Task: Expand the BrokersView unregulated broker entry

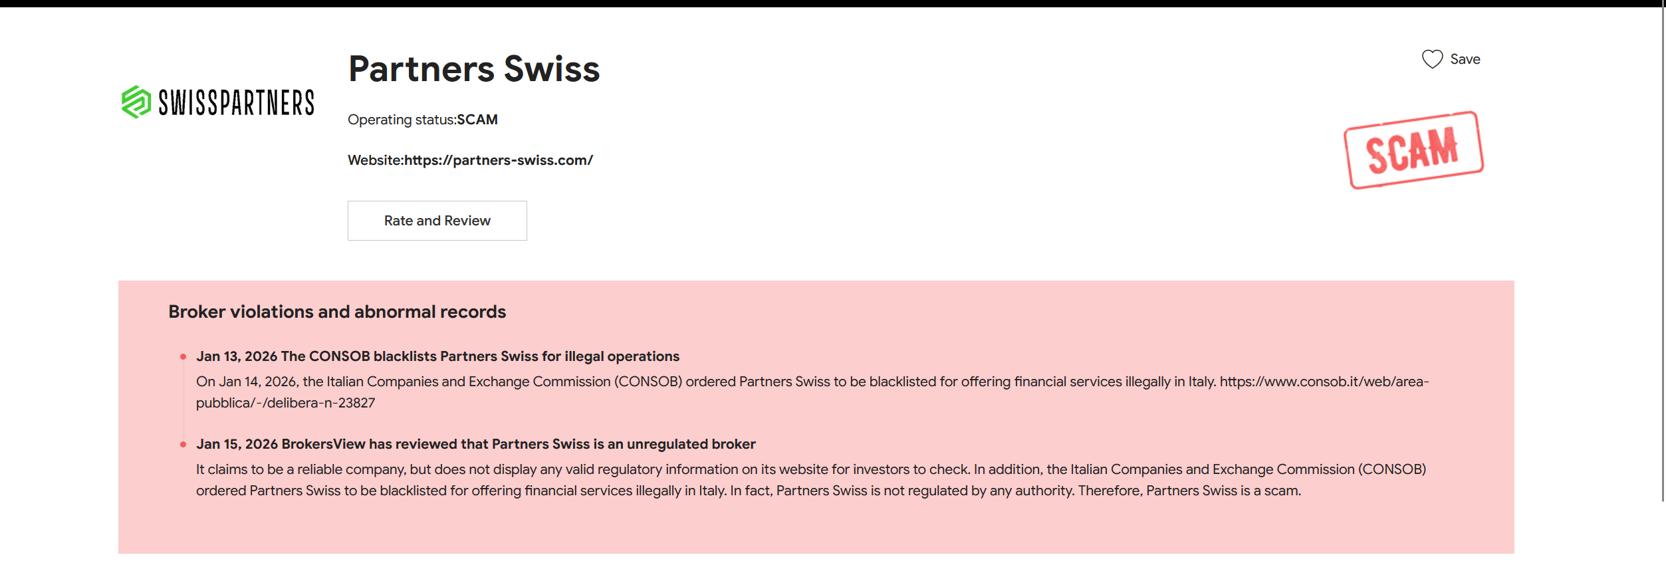Action: [x=476, y=444]
